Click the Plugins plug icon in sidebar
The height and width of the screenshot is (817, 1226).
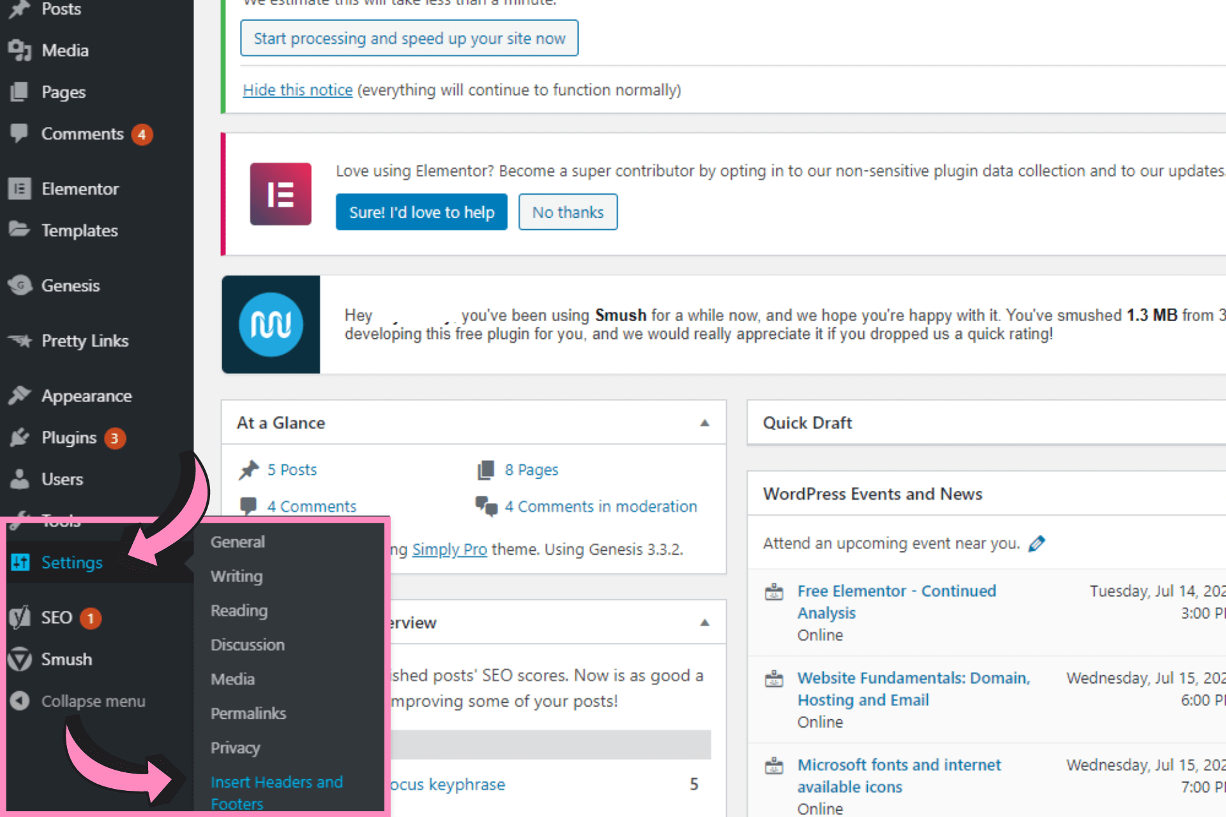coord(20,438)
